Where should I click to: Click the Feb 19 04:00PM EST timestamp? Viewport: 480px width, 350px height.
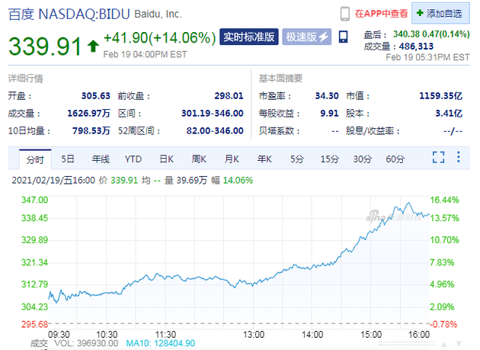(145, 54)
